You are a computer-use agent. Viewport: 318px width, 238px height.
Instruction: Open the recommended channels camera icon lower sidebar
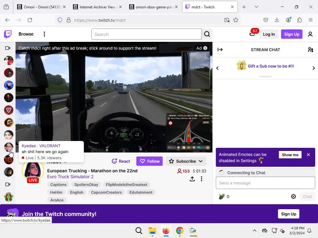[x=8, y=184]
